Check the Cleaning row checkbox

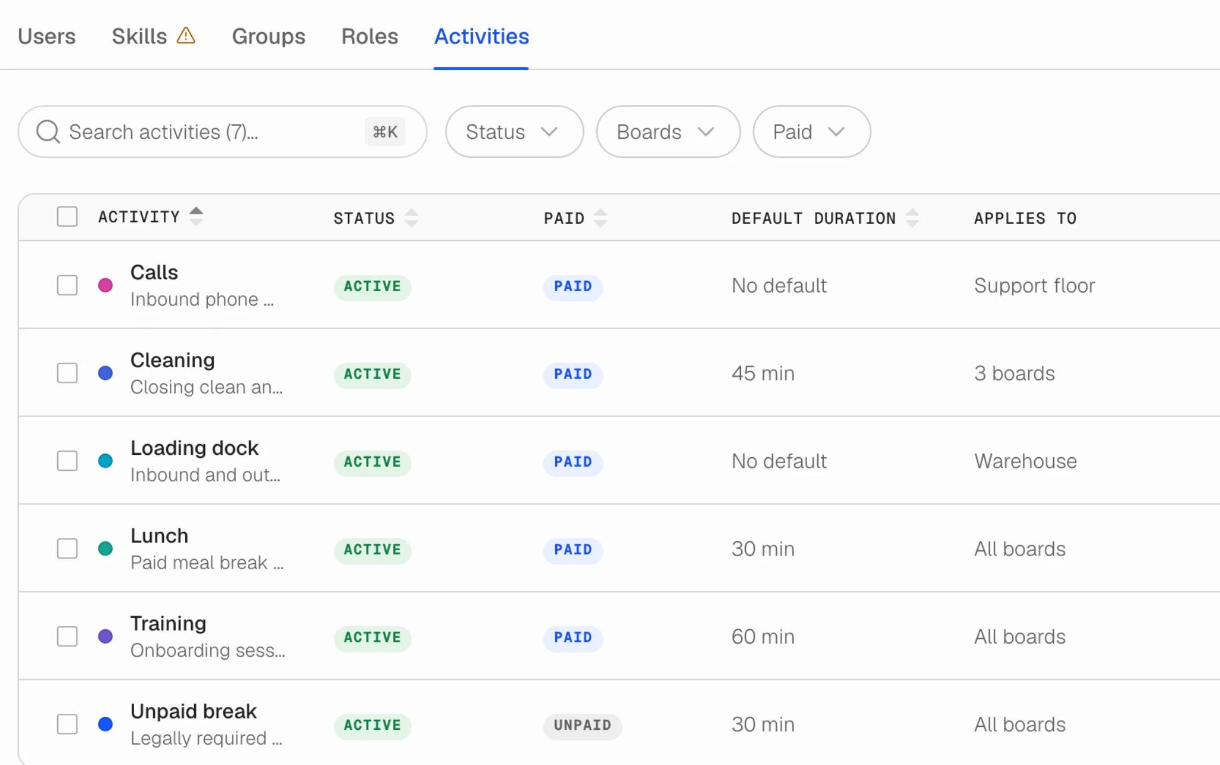pos(67,373)
